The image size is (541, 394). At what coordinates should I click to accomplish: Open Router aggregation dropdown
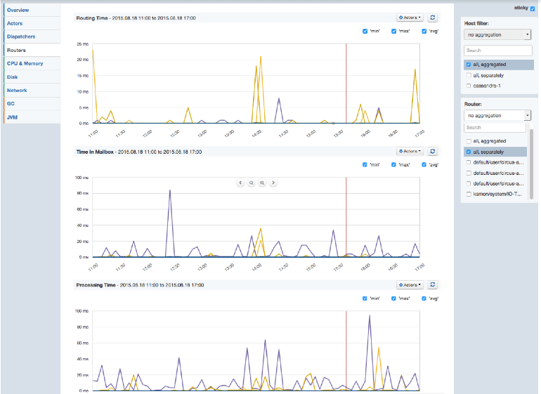pyautogui.click(x=497, y=115)
